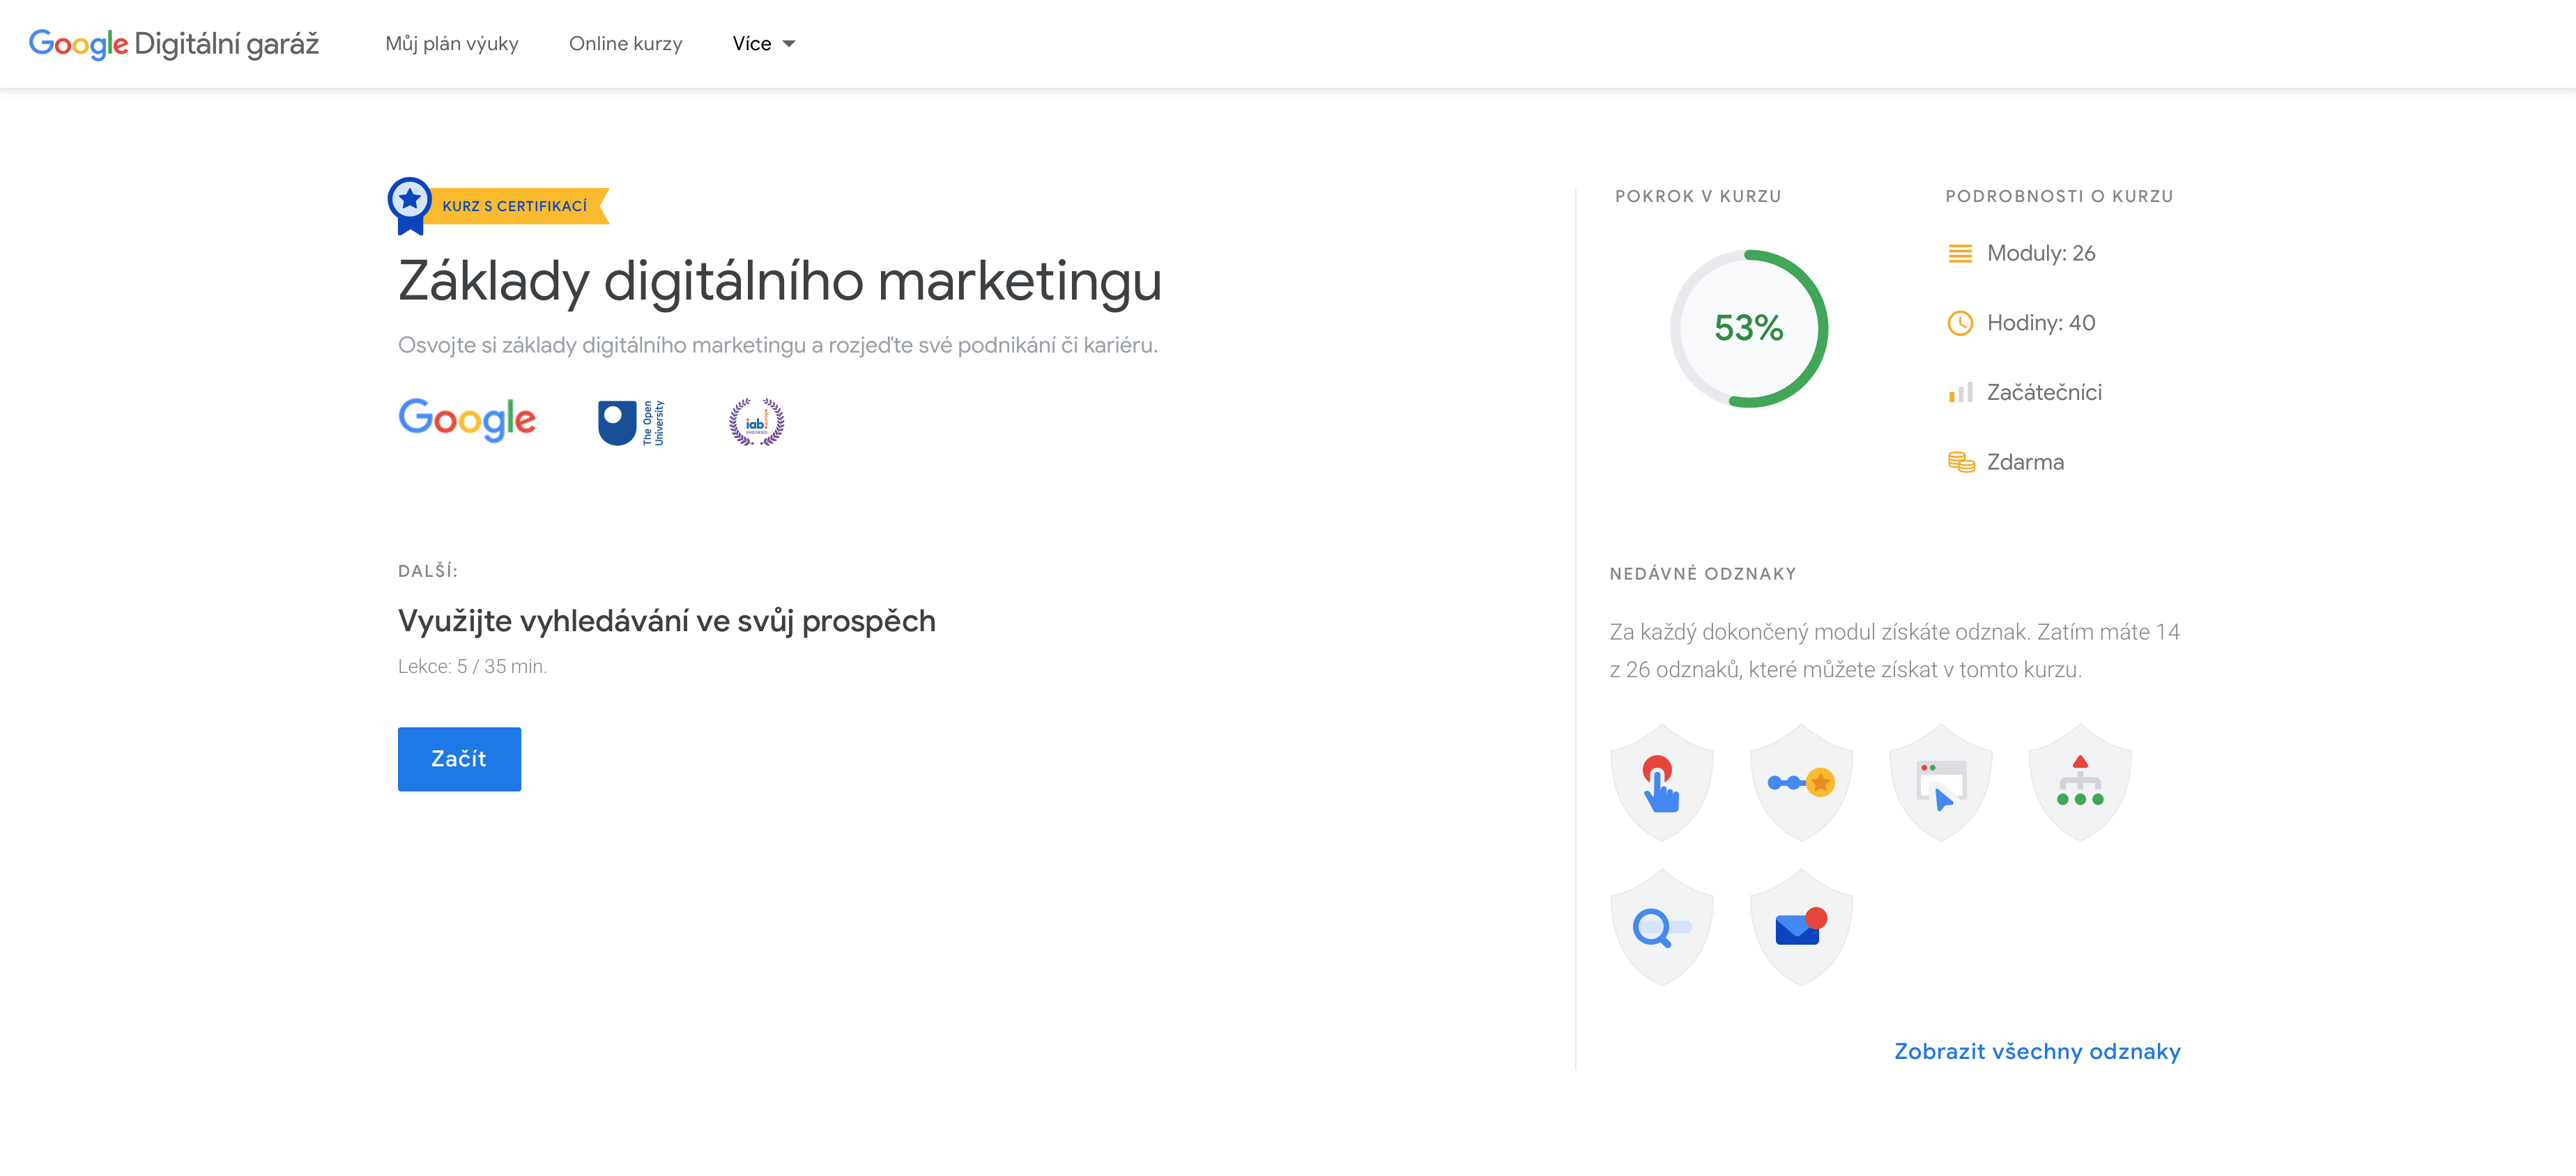Click the Google Digitální garáž home logo

pyautogui.click(x=174, y=44)
